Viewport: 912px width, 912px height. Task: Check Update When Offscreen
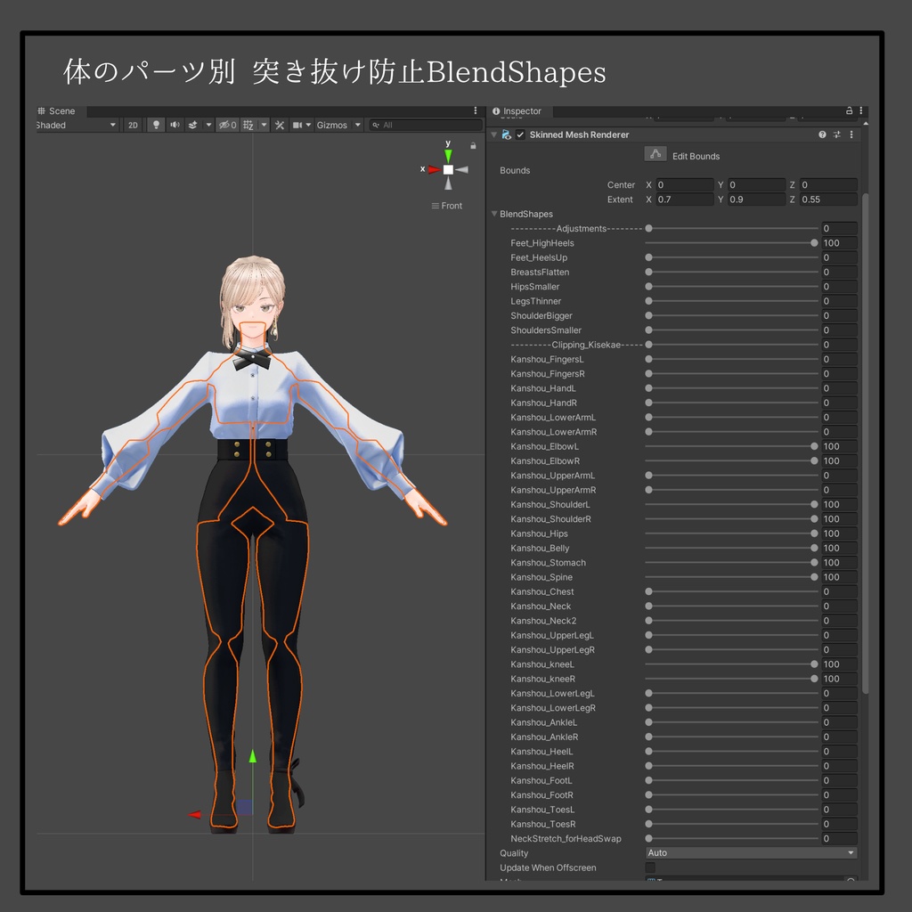click(x=652, y=867)
